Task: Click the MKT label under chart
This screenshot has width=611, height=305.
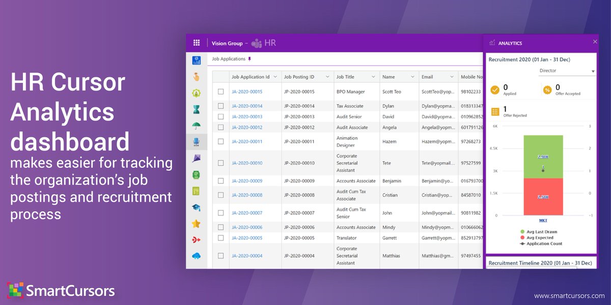Action: click(x=543, y=220)
